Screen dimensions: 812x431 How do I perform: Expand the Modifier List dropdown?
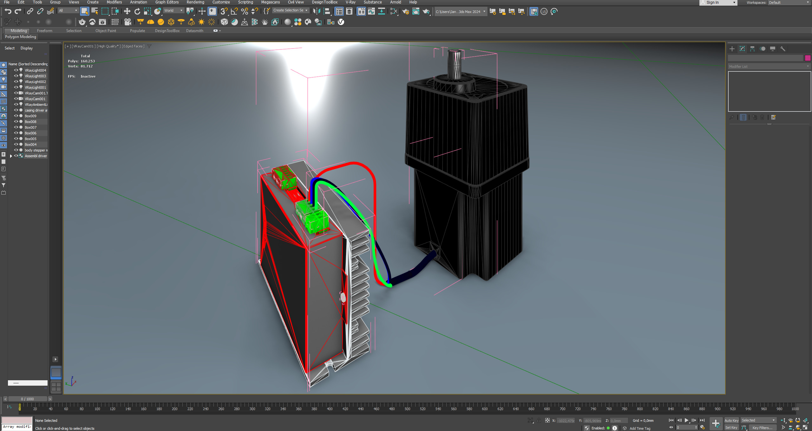click(769, 67)
